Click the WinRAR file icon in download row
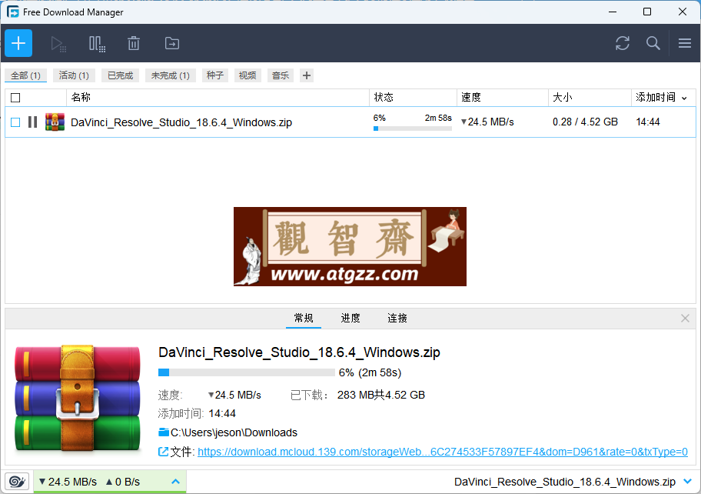 tap(55, 122)
